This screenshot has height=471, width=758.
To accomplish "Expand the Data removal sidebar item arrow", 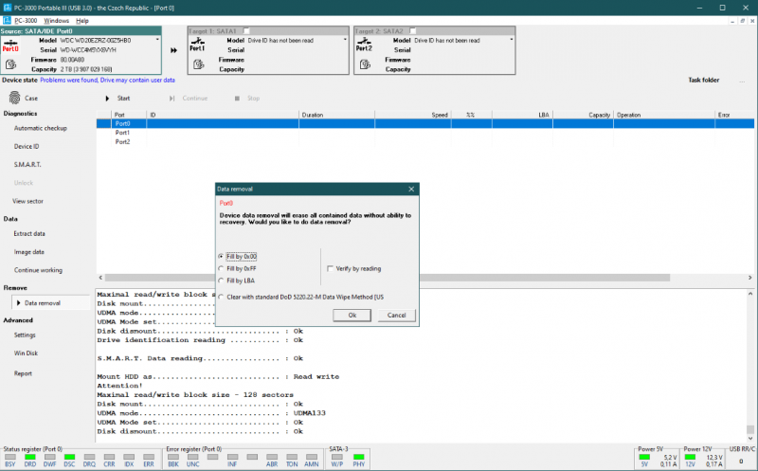I will (x=18, y=302).
